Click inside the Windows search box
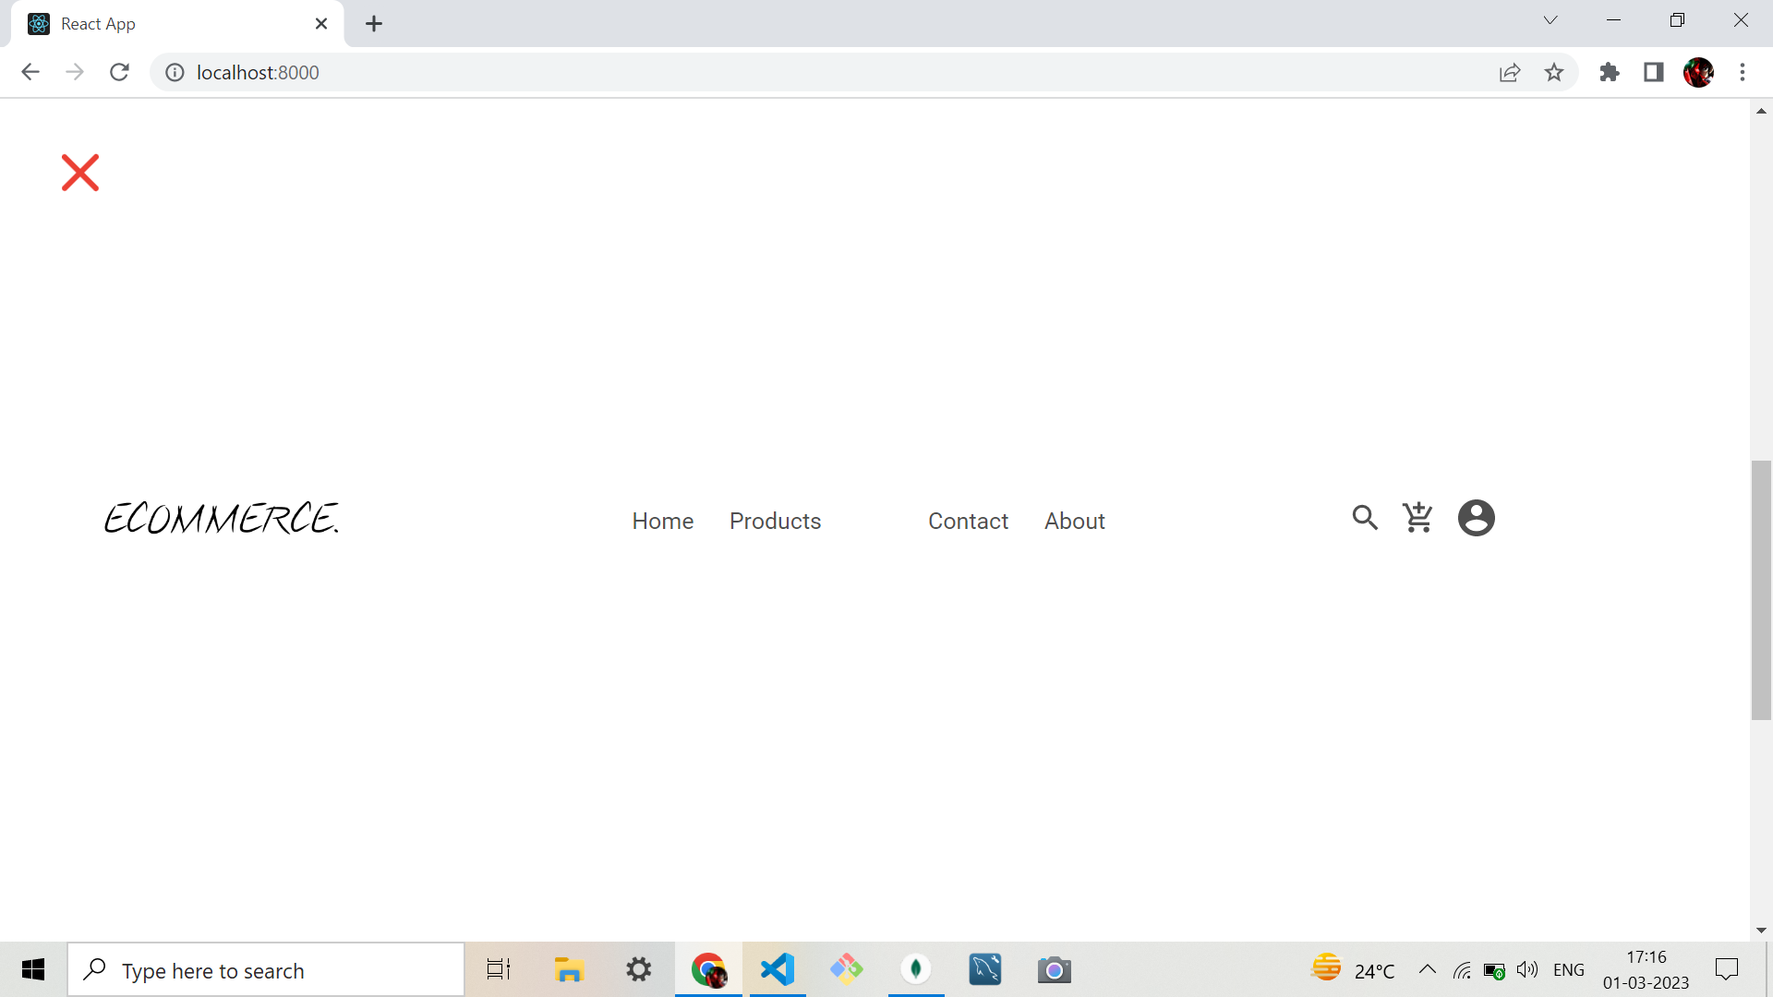 268,969
